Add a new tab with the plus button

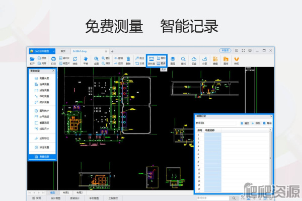112,51
